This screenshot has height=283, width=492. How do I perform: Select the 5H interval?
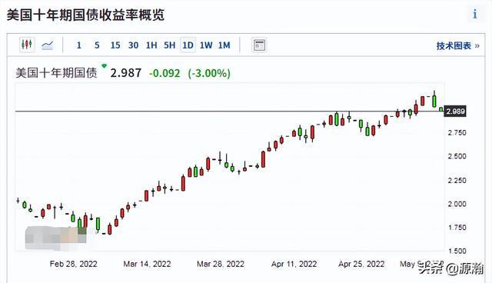[x=169, y=45]
